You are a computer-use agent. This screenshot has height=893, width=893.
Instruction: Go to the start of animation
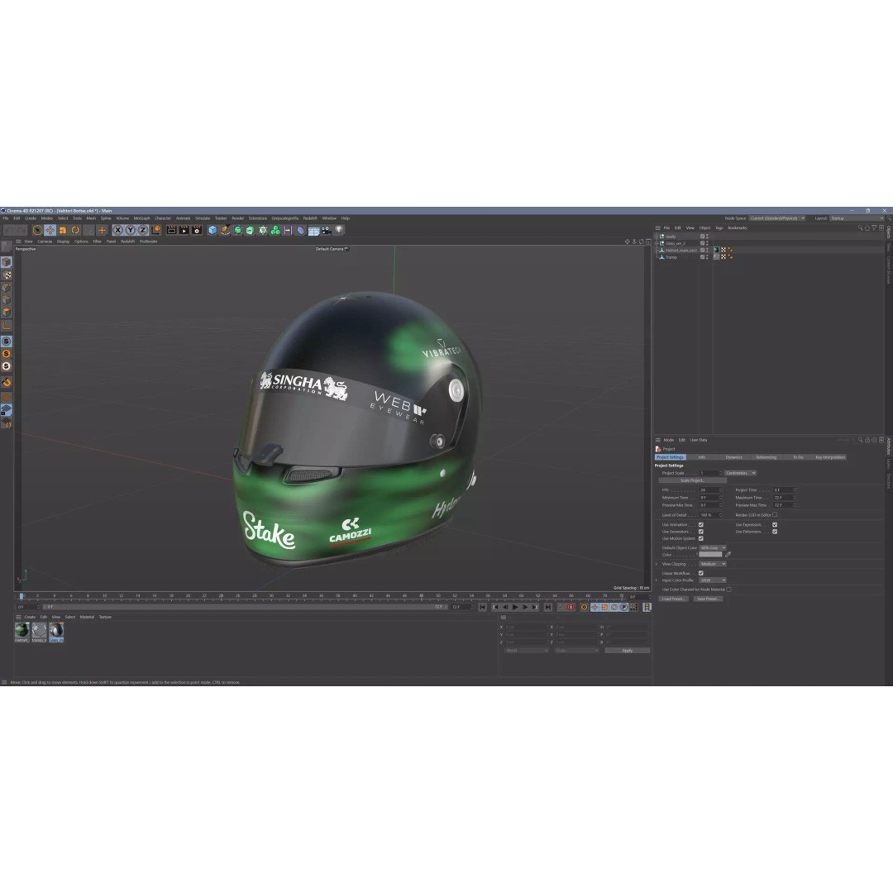482,607
